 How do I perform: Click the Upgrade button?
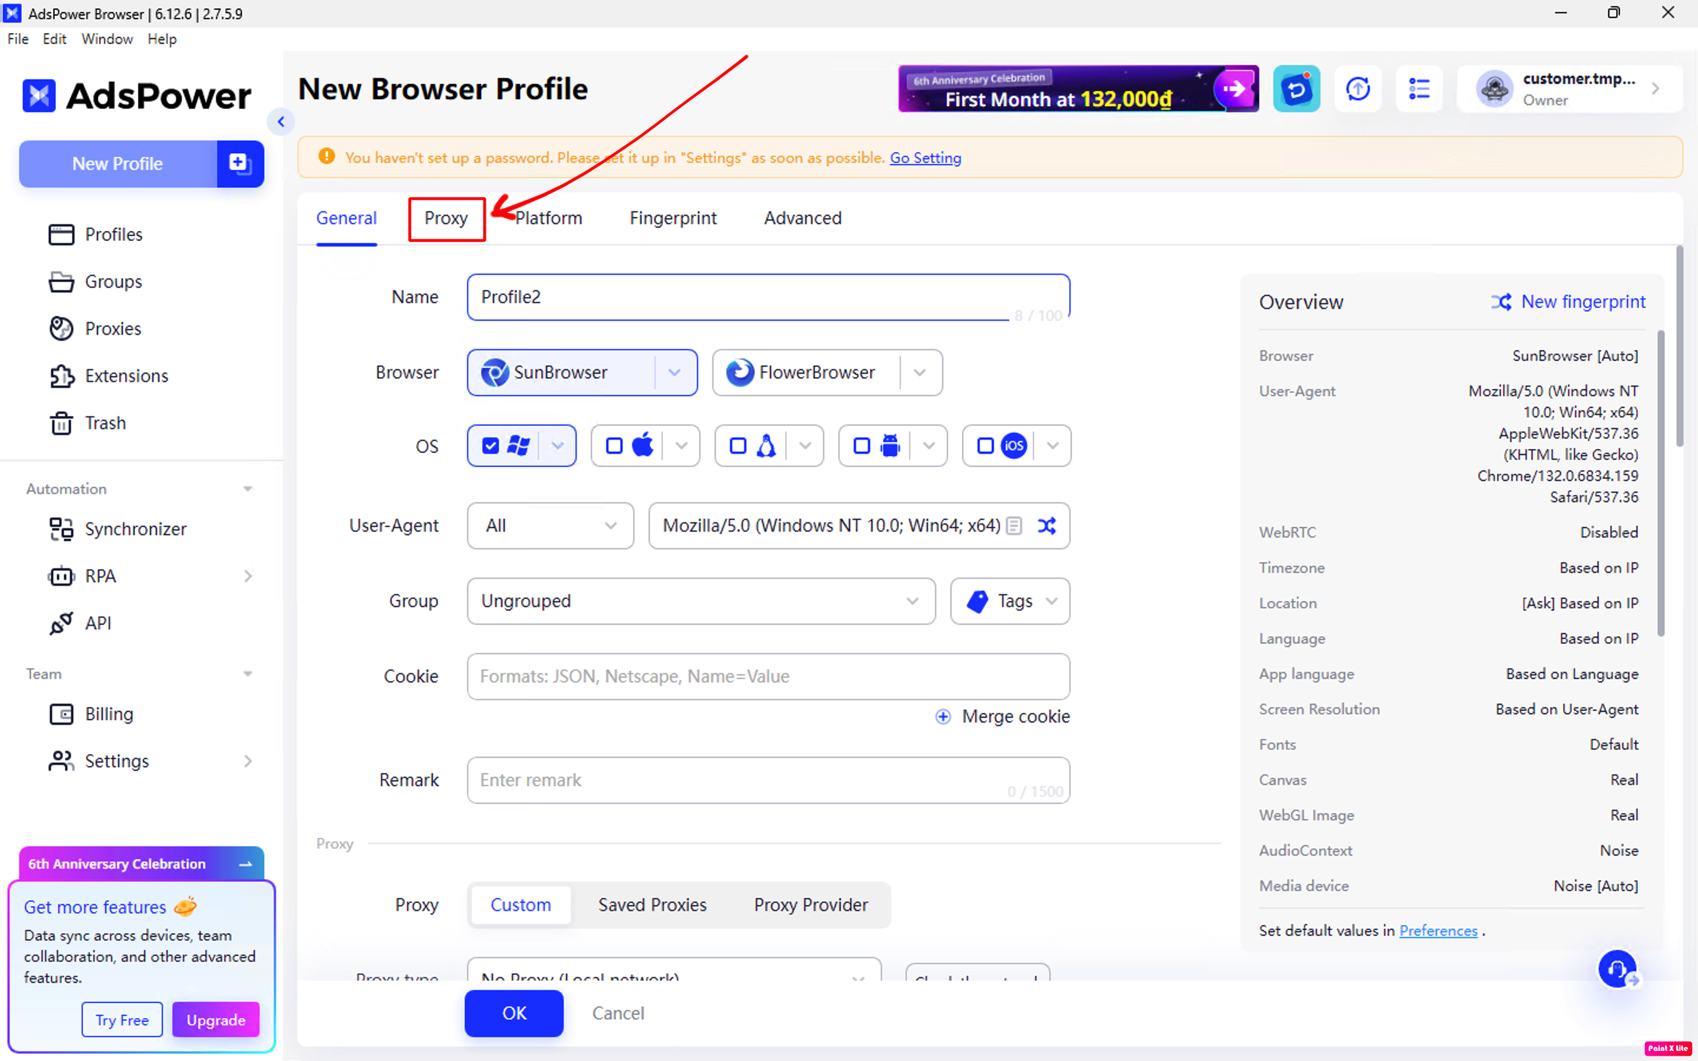[x=216, y=1020]
